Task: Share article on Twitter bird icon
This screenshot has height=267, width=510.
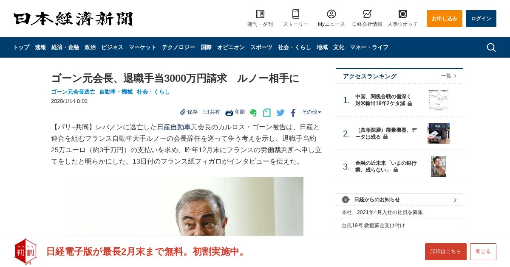Action: click(x=280, y=113)
